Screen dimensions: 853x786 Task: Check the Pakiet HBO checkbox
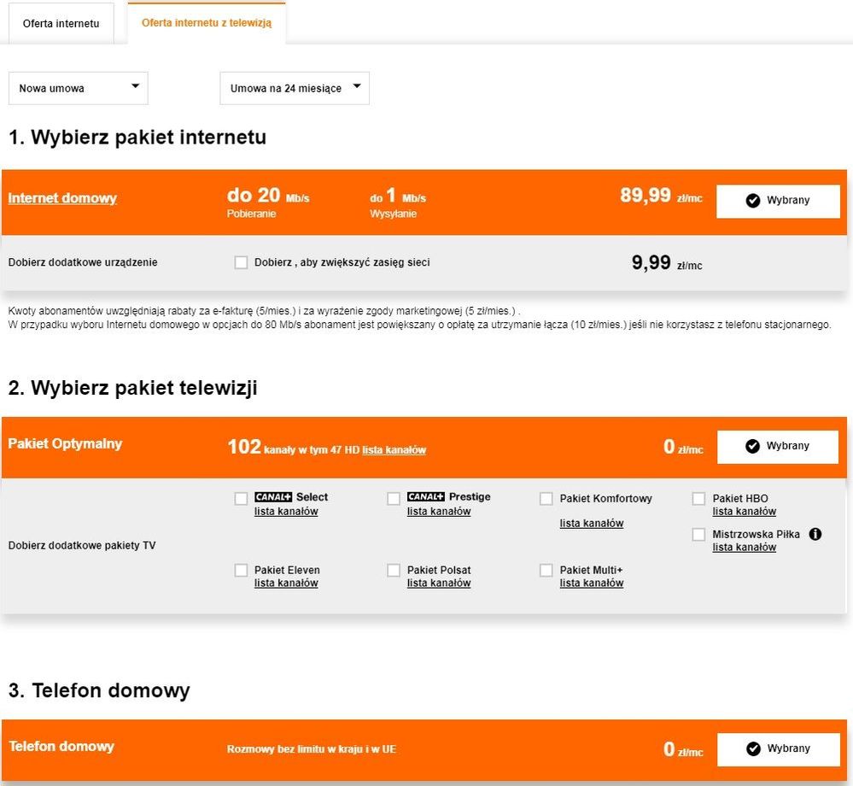699,499
